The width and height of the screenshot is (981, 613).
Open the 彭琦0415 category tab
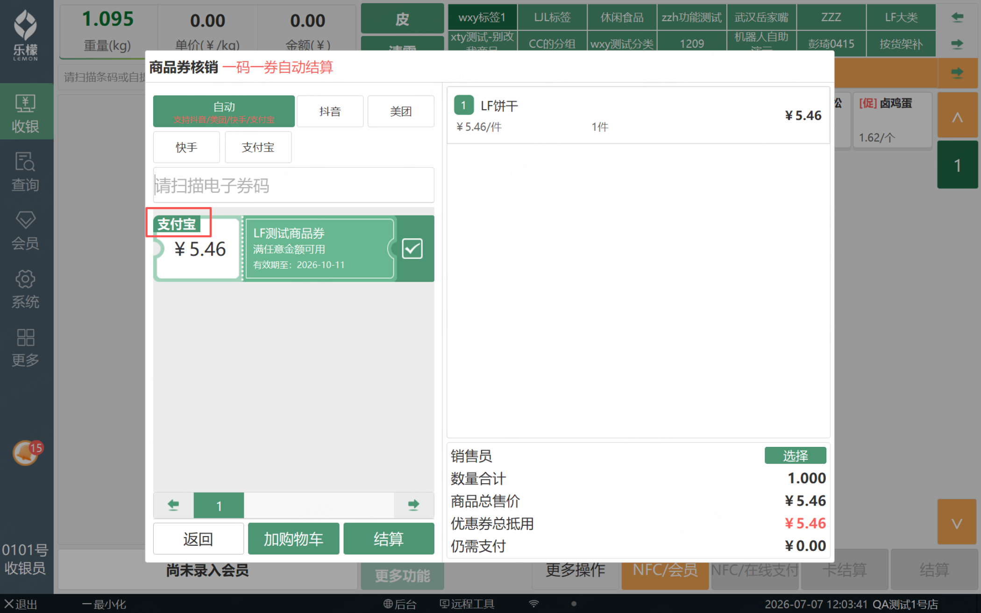(832, 44)
